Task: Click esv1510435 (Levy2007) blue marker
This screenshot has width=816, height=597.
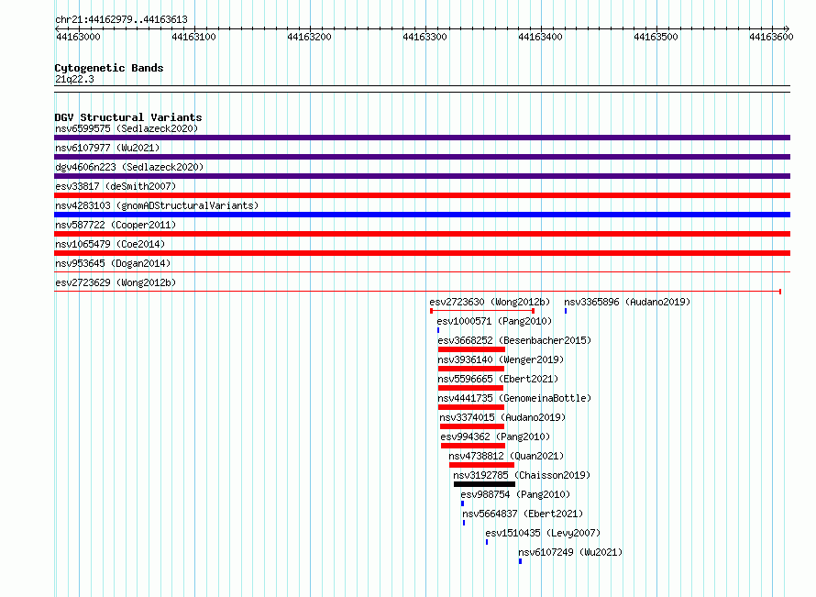Action: (487, 542)
